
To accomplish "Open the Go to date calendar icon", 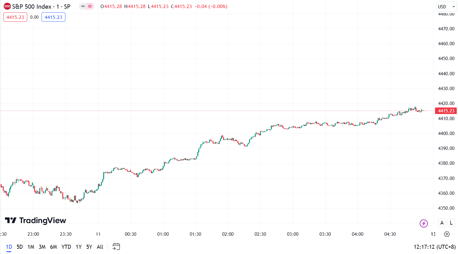I will (x=116, y=247).
